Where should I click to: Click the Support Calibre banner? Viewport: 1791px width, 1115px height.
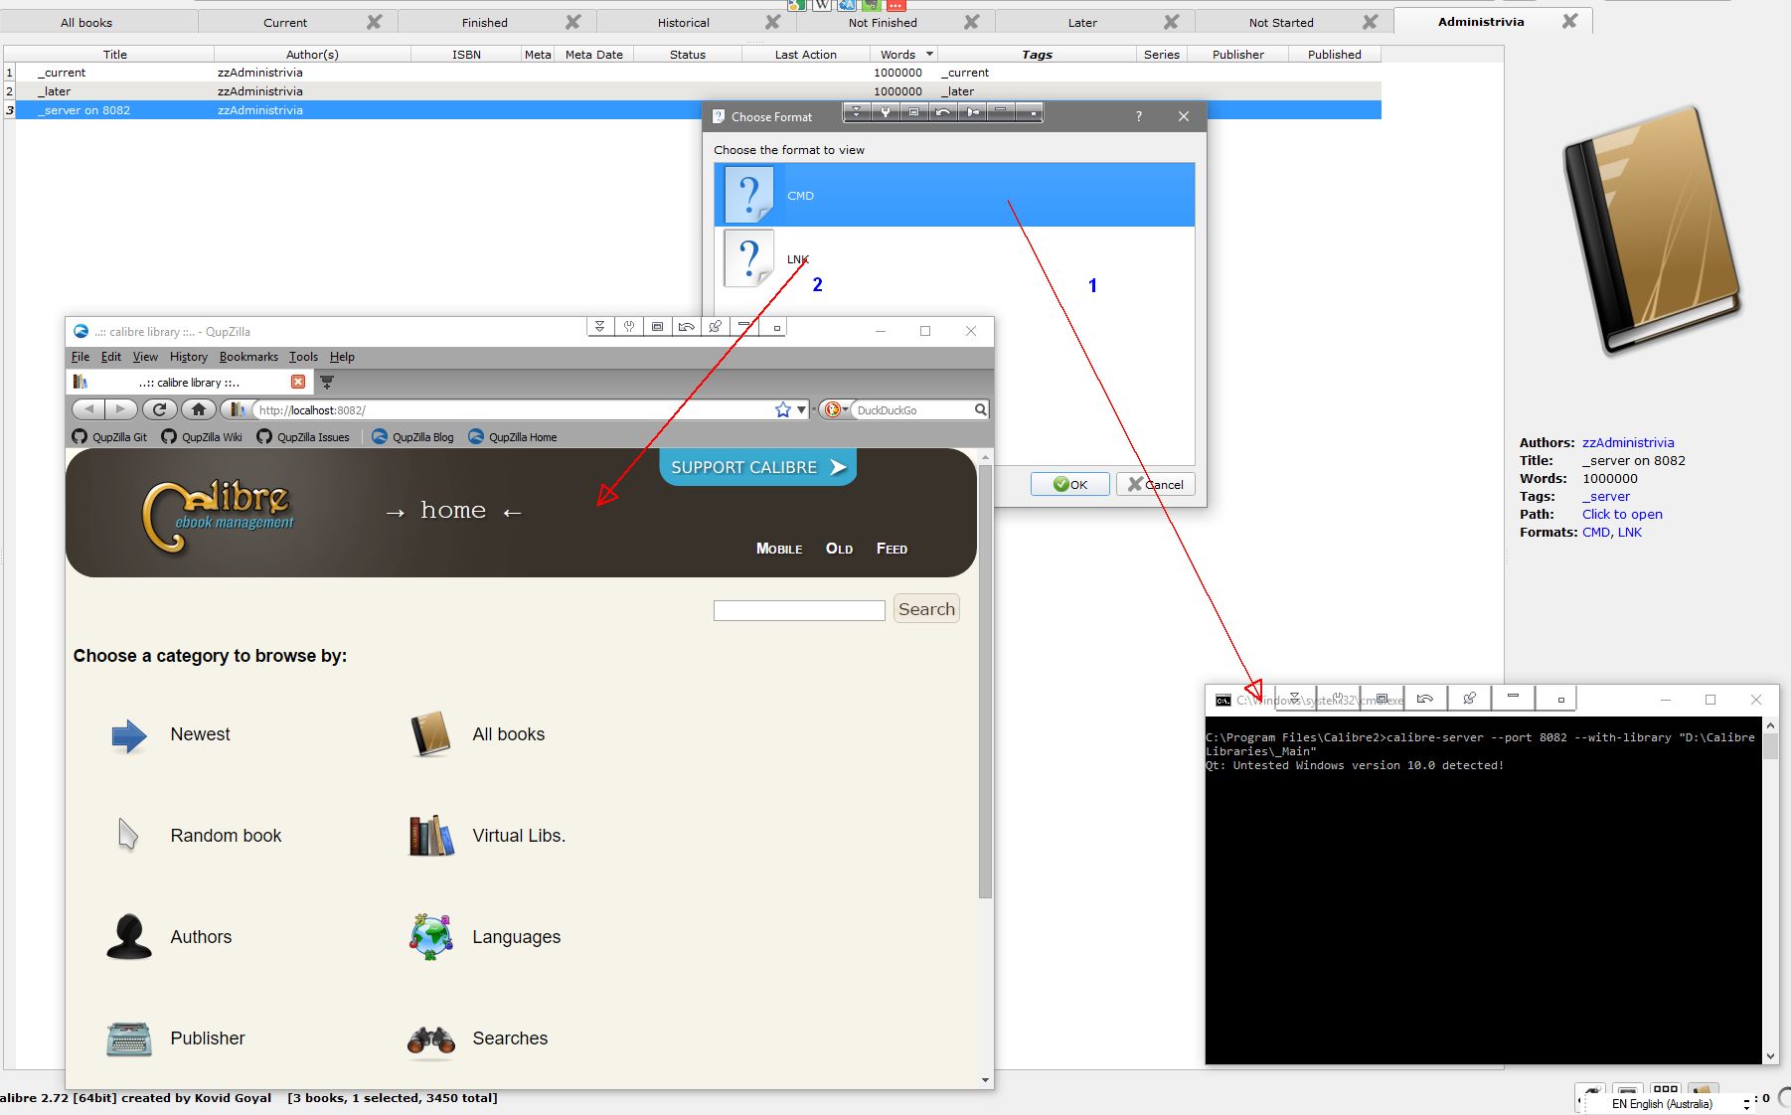757,467
